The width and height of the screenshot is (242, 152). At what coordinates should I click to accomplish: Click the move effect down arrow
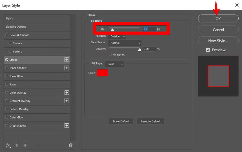(25, 146)
